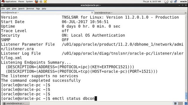Open the Search menu
The image size is (188, 105).
pos(21,8)
